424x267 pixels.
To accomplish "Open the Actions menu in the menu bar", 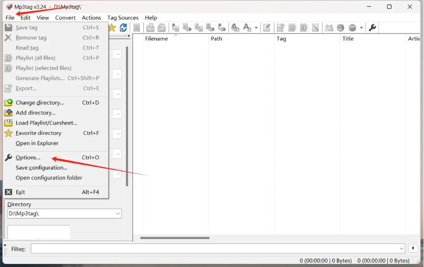I will [91, 17].
